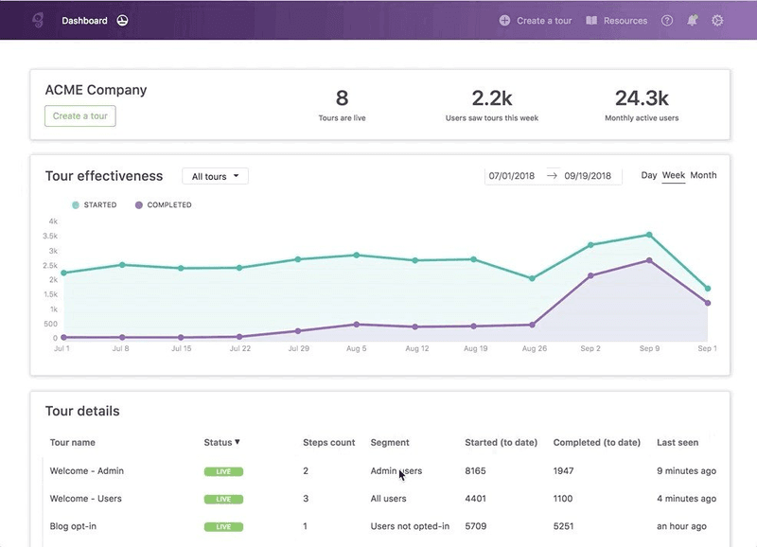Viewport: 757px width, 547px height.
Task: Click the LIVE badge for Blog opt-in
Action: tap(226, 526)
